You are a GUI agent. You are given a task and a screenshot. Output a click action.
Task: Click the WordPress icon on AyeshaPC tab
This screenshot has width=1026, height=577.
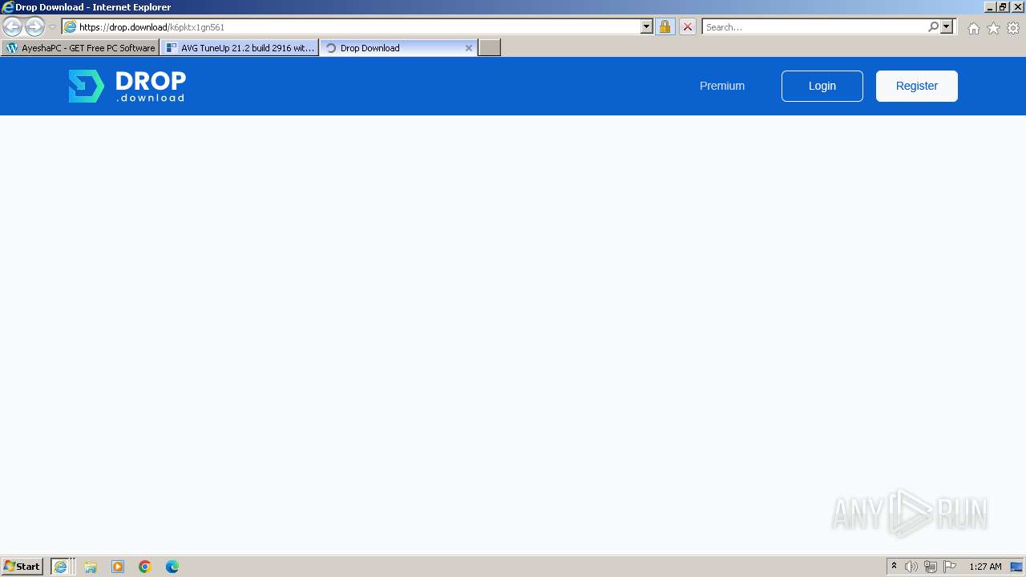click(x=11, y=48)
